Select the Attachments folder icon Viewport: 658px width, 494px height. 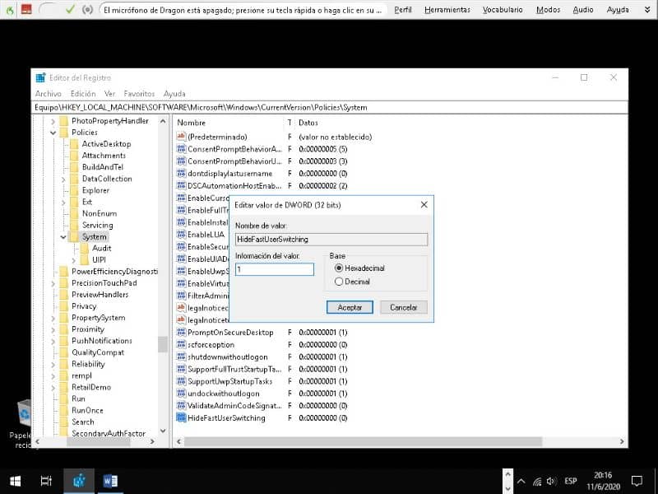(74, 156)
